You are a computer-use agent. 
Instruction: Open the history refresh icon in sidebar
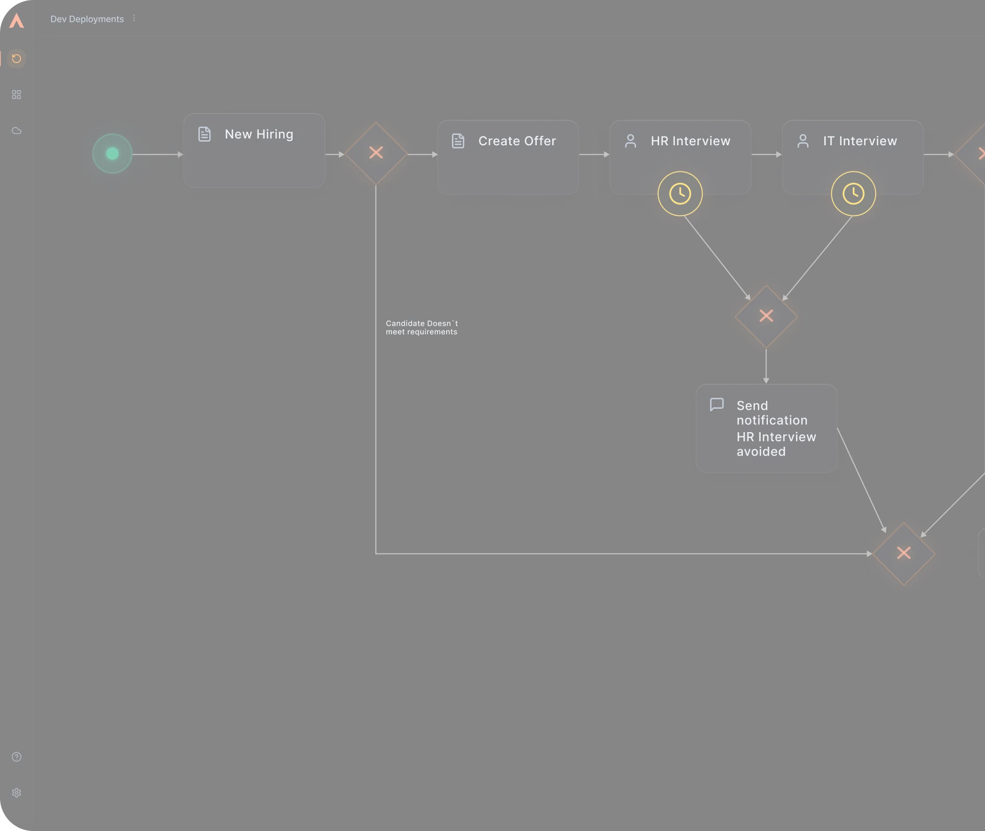[17, 58]
